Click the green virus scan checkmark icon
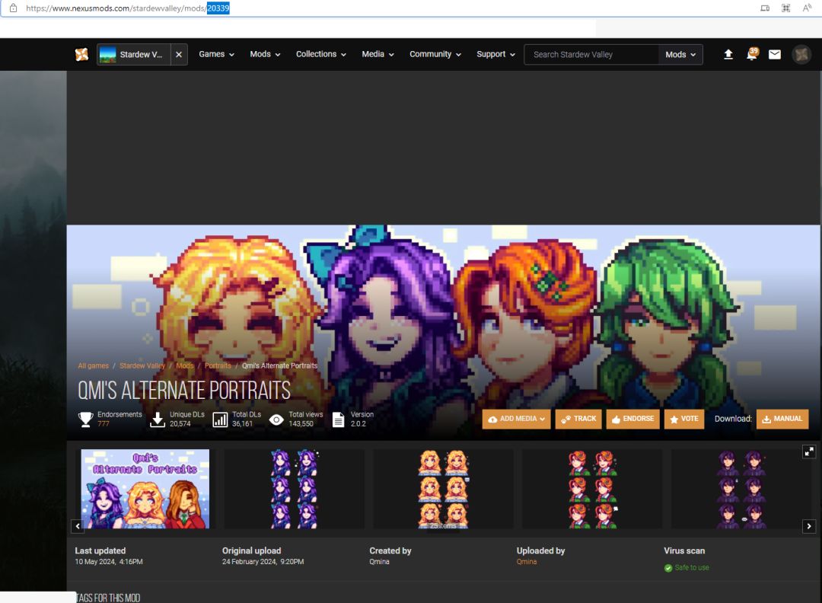This screenshot has height=603, width=822. (x=668, y=568)
